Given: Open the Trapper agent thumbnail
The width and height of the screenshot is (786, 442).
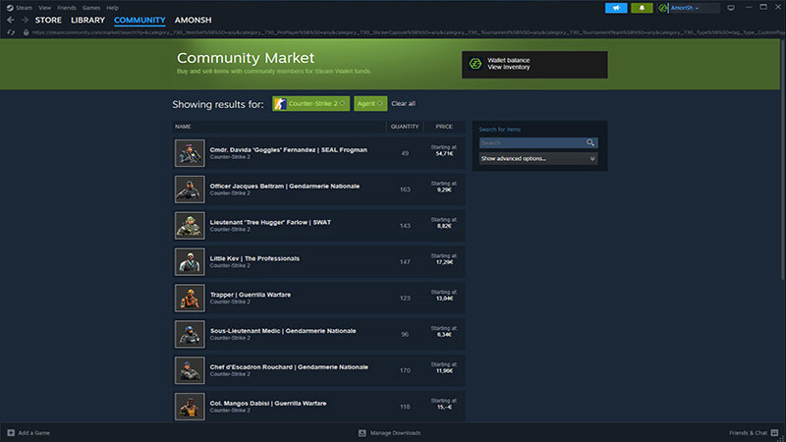Looking at the screenshot, I should (190, 298).
